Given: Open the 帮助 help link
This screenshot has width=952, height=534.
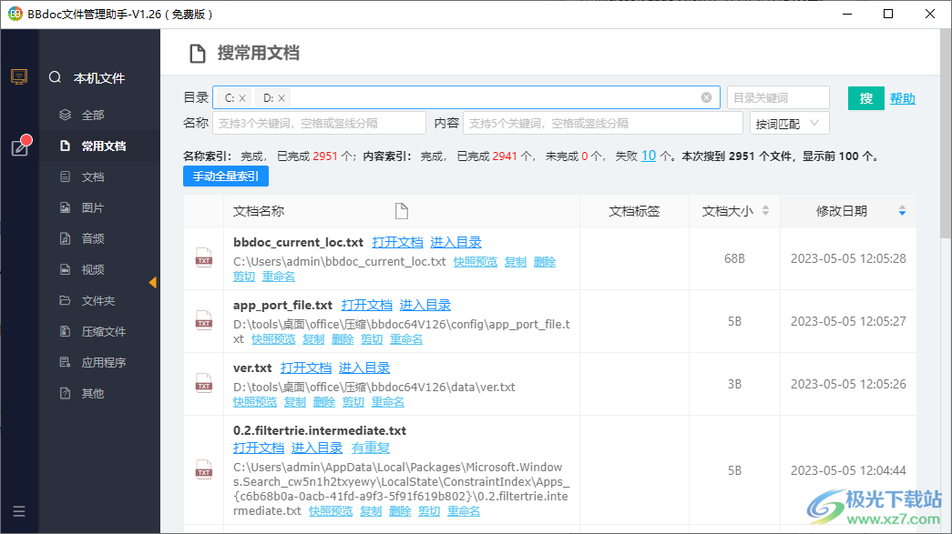Looking at the screenshot, I should point(903,97).
